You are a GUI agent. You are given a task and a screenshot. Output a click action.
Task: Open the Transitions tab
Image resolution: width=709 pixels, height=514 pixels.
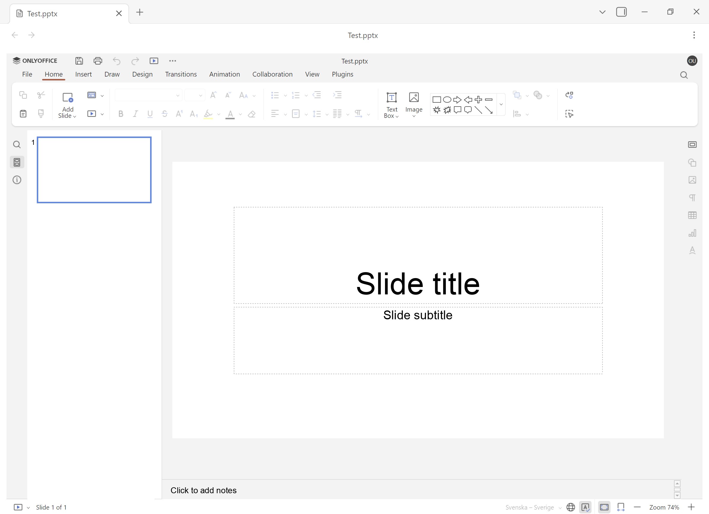[x=181, y=74]
